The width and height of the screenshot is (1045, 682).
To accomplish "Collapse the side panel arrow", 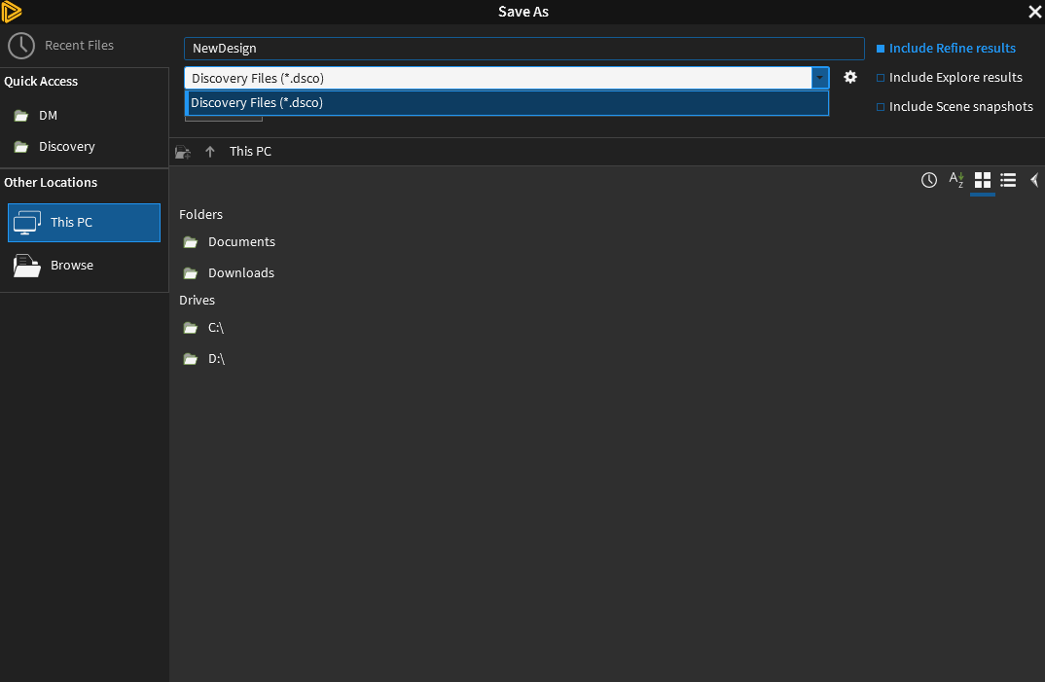I will point(1034,180).
